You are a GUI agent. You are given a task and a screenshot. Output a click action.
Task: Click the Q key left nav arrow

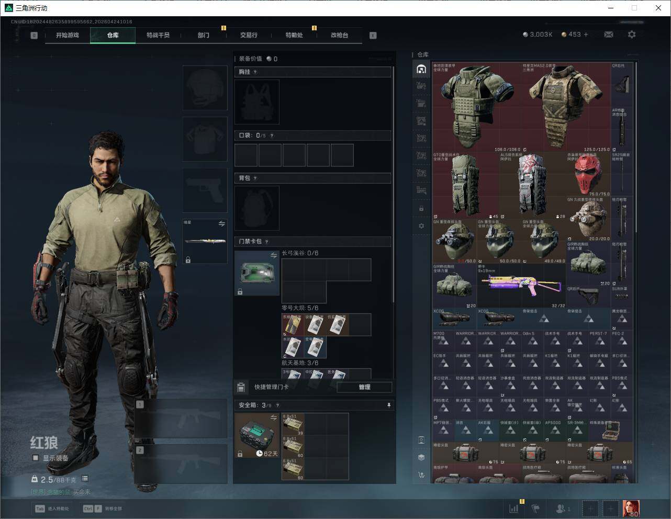coord(34,36)
